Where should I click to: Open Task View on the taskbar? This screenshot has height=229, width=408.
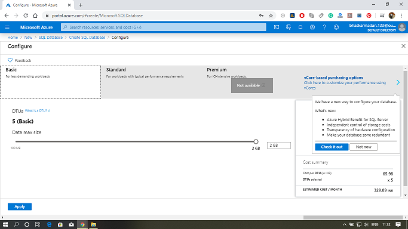pos(38,225)
